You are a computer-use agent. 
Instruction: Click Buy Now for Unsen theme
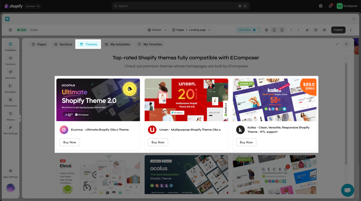[x=158, y=142]
